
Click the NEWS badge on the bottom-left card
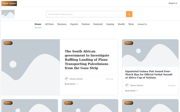pos(8,103)
